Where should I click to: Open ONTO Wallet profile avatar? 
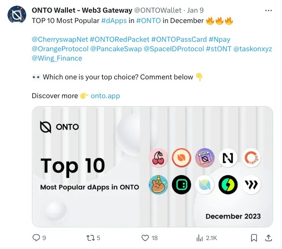pos(16,15)
